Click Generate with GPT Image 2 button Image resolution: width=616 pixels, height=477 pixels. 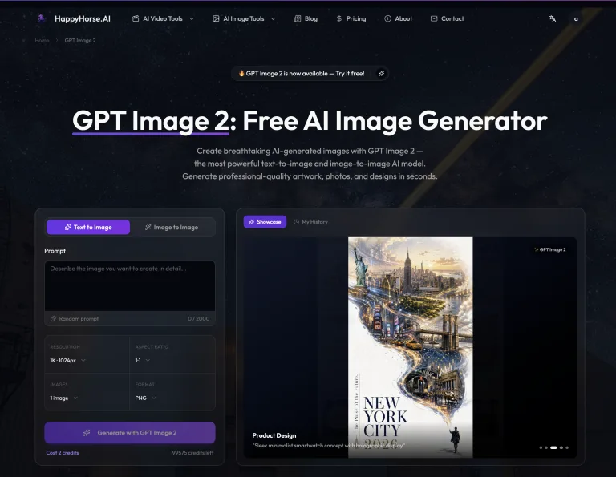pyautogui.click(x=130, y=432)
